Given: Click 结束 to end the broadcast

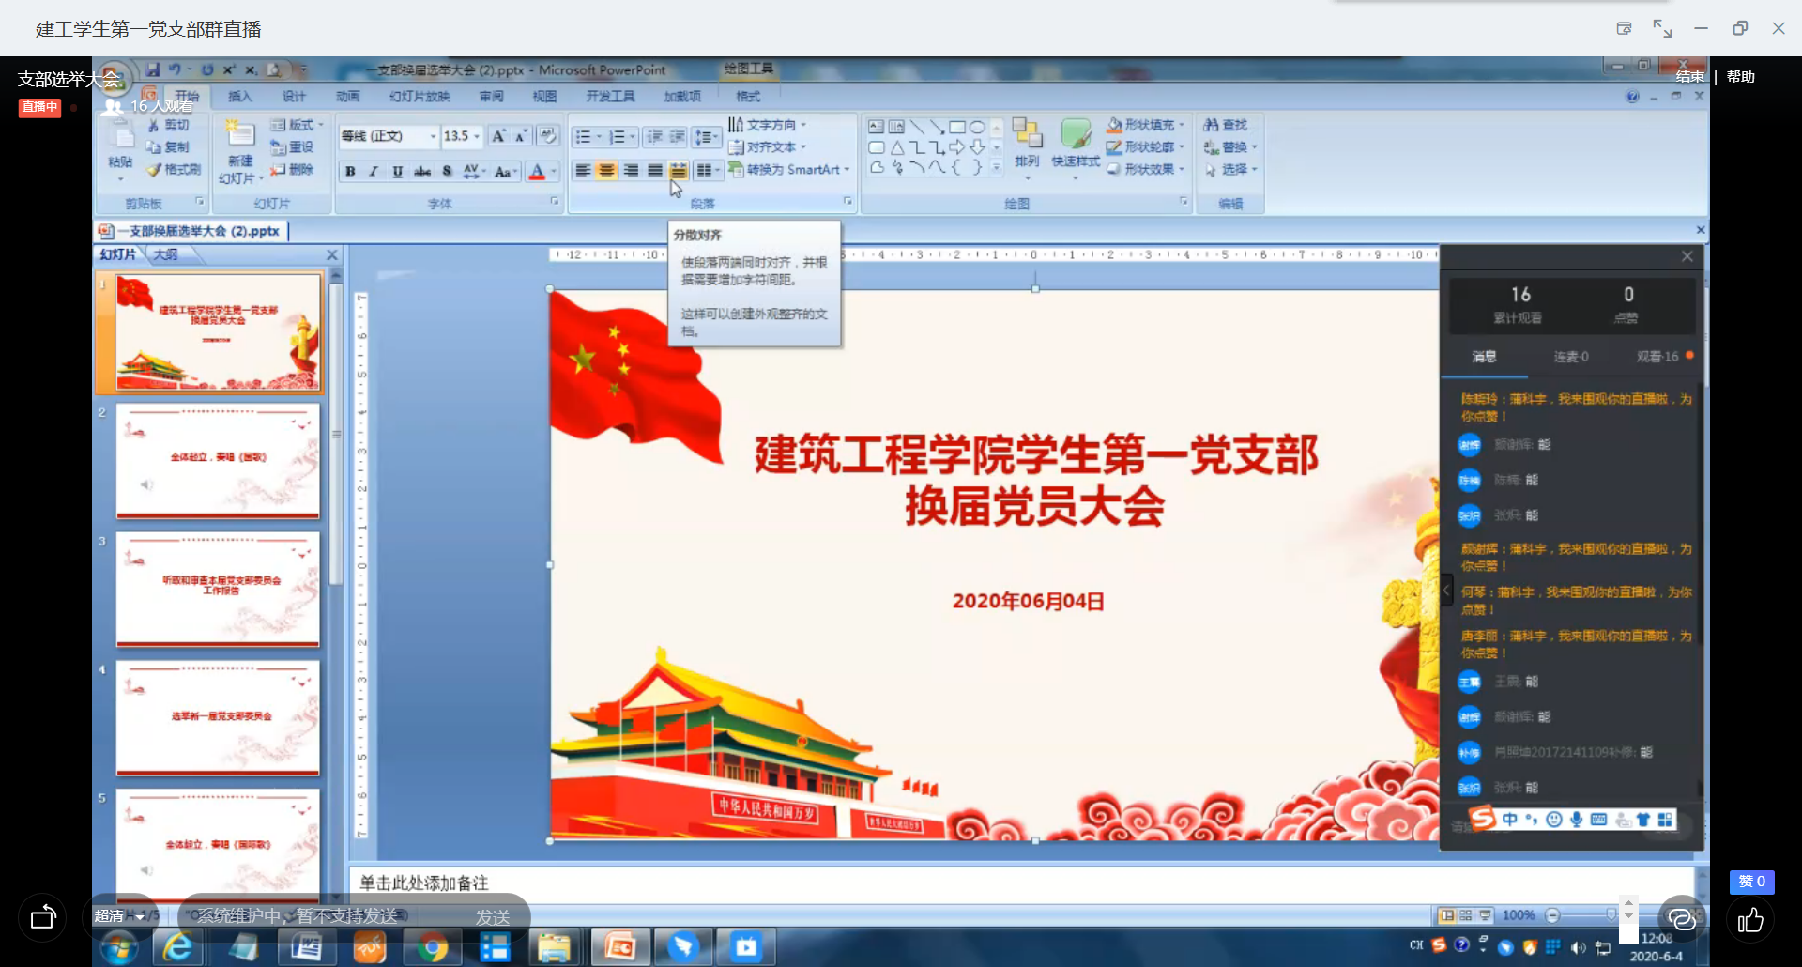Looking at the screenshot, I should pyautogui.click(x=1689, y=77).
